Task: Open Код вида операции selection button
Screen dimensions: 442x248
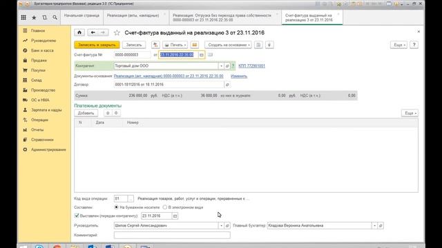Action: (131, 198)
